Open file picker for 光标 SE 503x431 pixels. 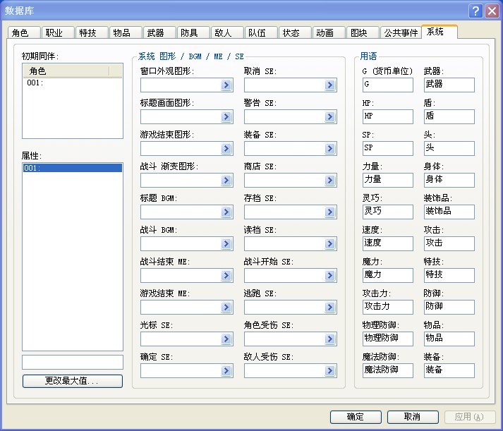point(226,339)
